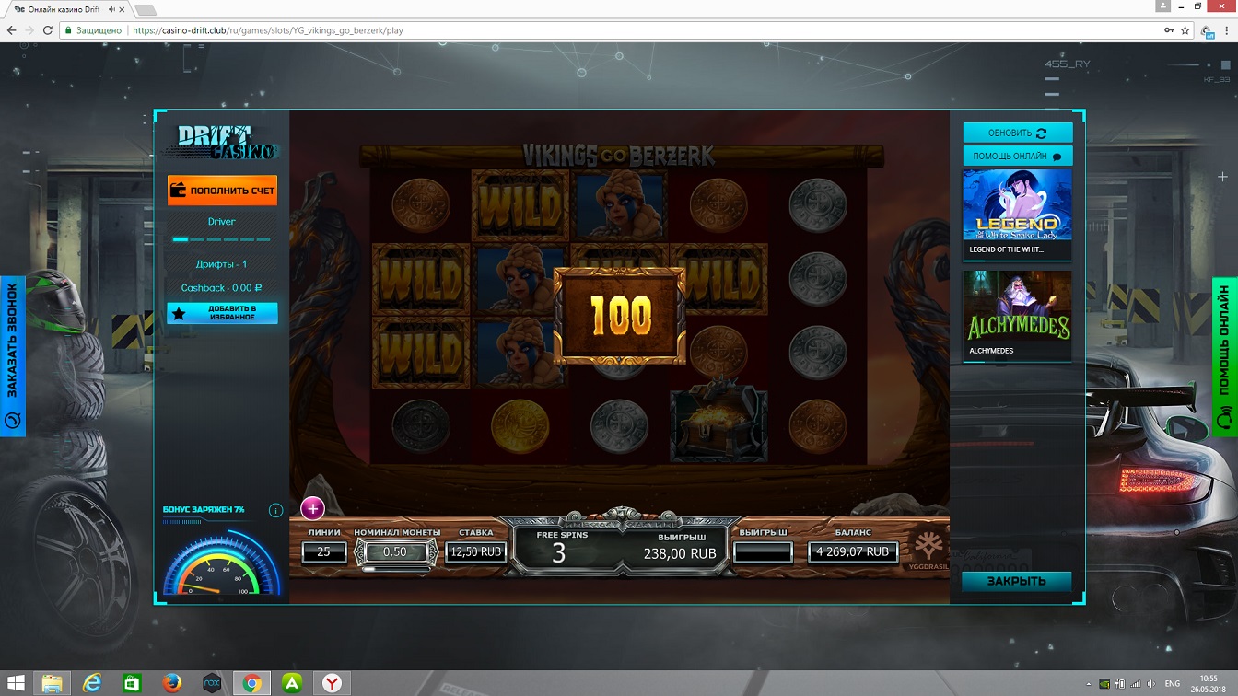This screenshot has height=696, width=1238.
Task: Click the Баланс 4 269,07 RUB display
Action: point(853,552)
